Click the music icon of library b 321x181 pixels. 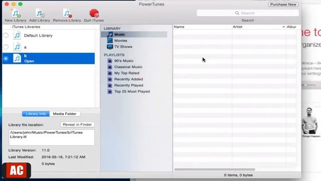(x=17, y=58)
